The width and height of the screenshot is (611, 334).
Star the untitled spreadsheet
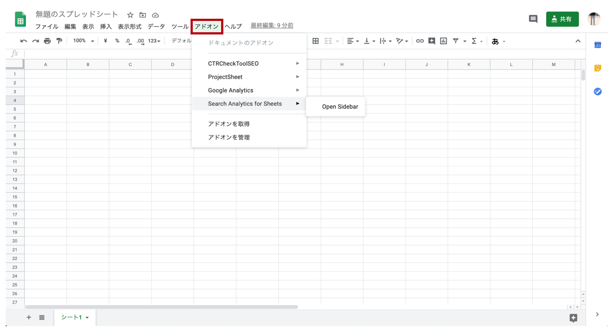coord(130,15)
